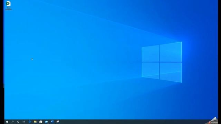Launch Microsoft Edge from the taskbar
This screenshot has width=221, height=124.
point(30,122)
